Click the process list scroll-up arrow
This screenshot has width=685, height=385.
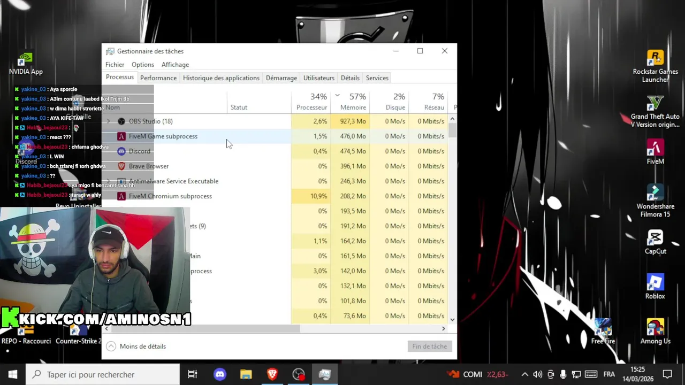(453, 119)
